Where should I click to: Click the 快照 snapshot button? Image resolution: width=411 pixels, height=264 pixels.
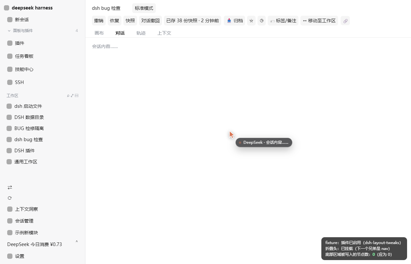click(x=130, y=21)
